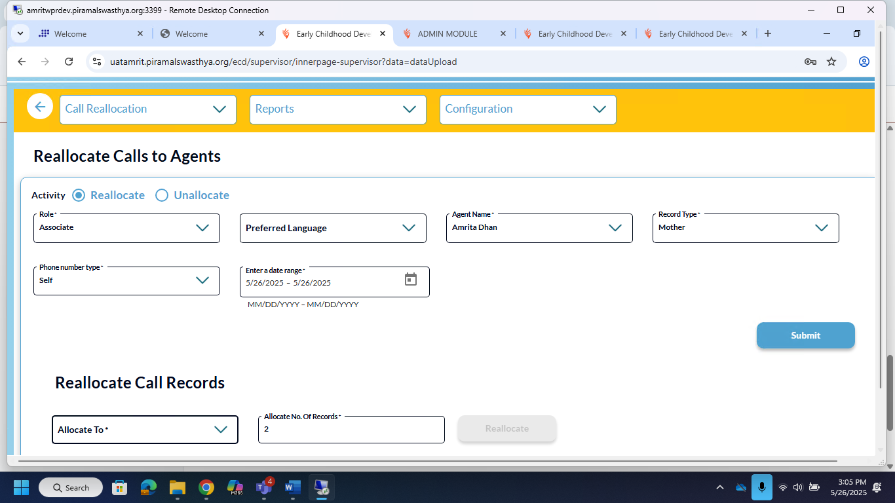
Task: Open the date range calendar picker
Action: point(411,280)
